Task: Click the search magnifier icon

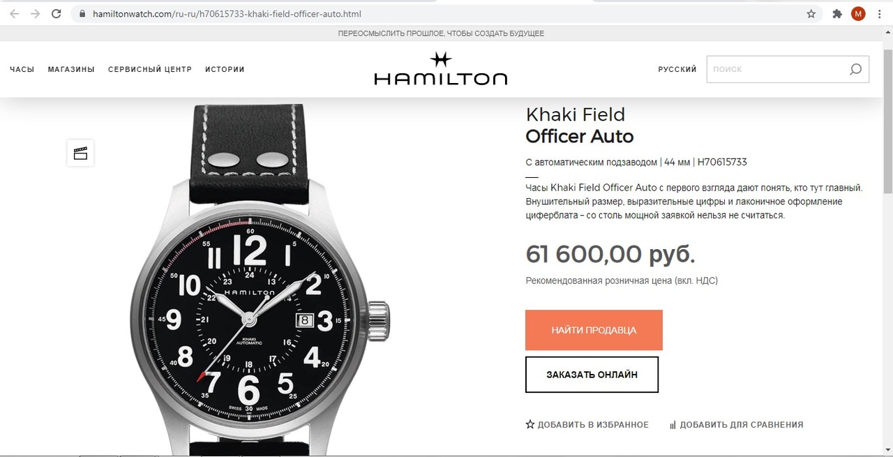Action: point(855,69)
